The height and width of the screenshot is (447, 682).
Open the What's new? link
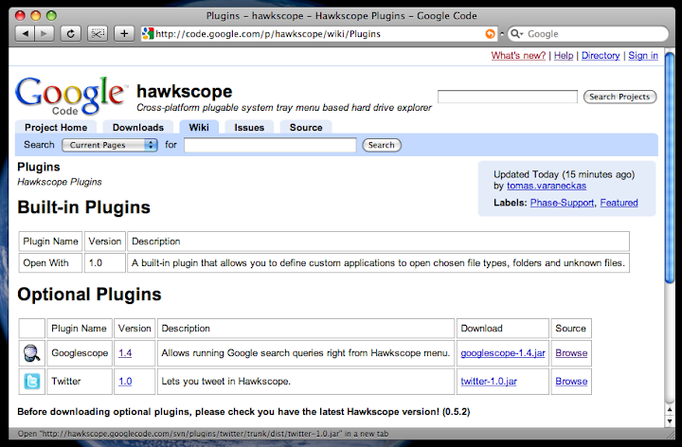point(518,55)
